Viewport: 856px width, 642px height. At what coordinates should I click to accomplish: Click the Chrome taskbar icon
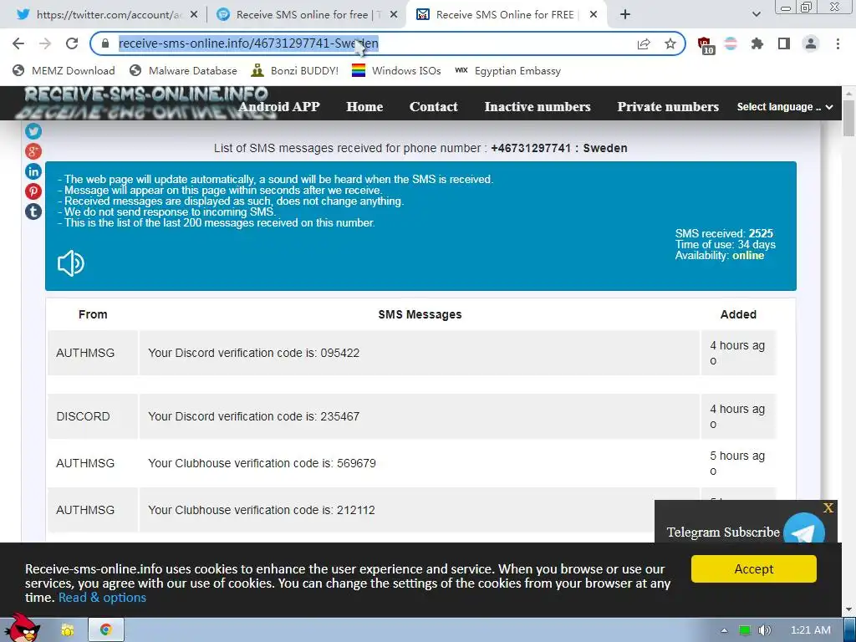pos(106,630)
